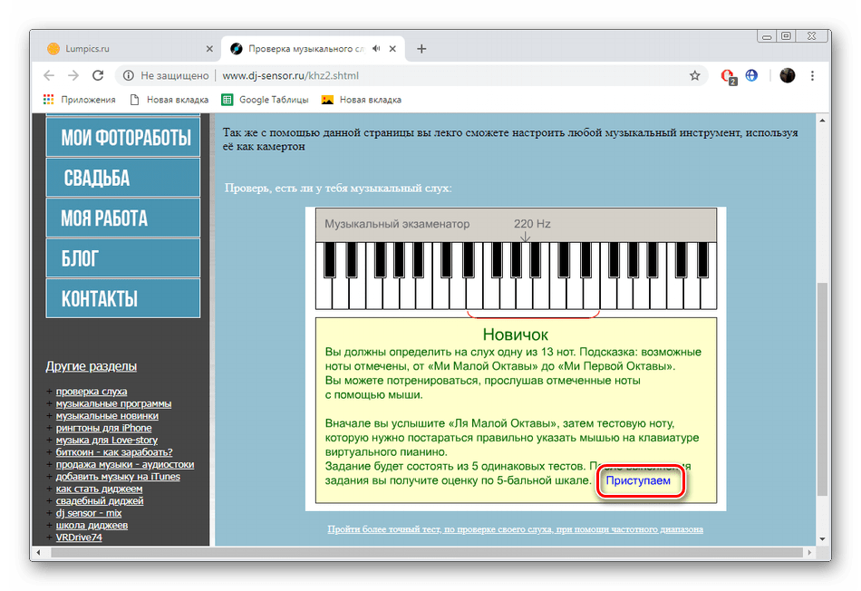Image resolution: width=861 pixels, height=591 pixels.
Task: Open the Chrome profile avatar
Action: [787, 76]
